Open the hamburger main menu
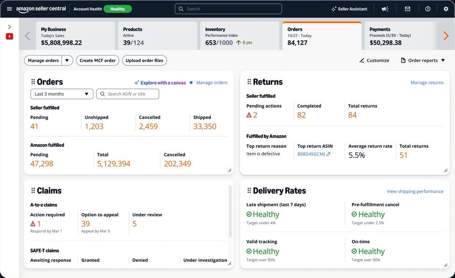Screen dimensions: 455x278 pos(9,9)
